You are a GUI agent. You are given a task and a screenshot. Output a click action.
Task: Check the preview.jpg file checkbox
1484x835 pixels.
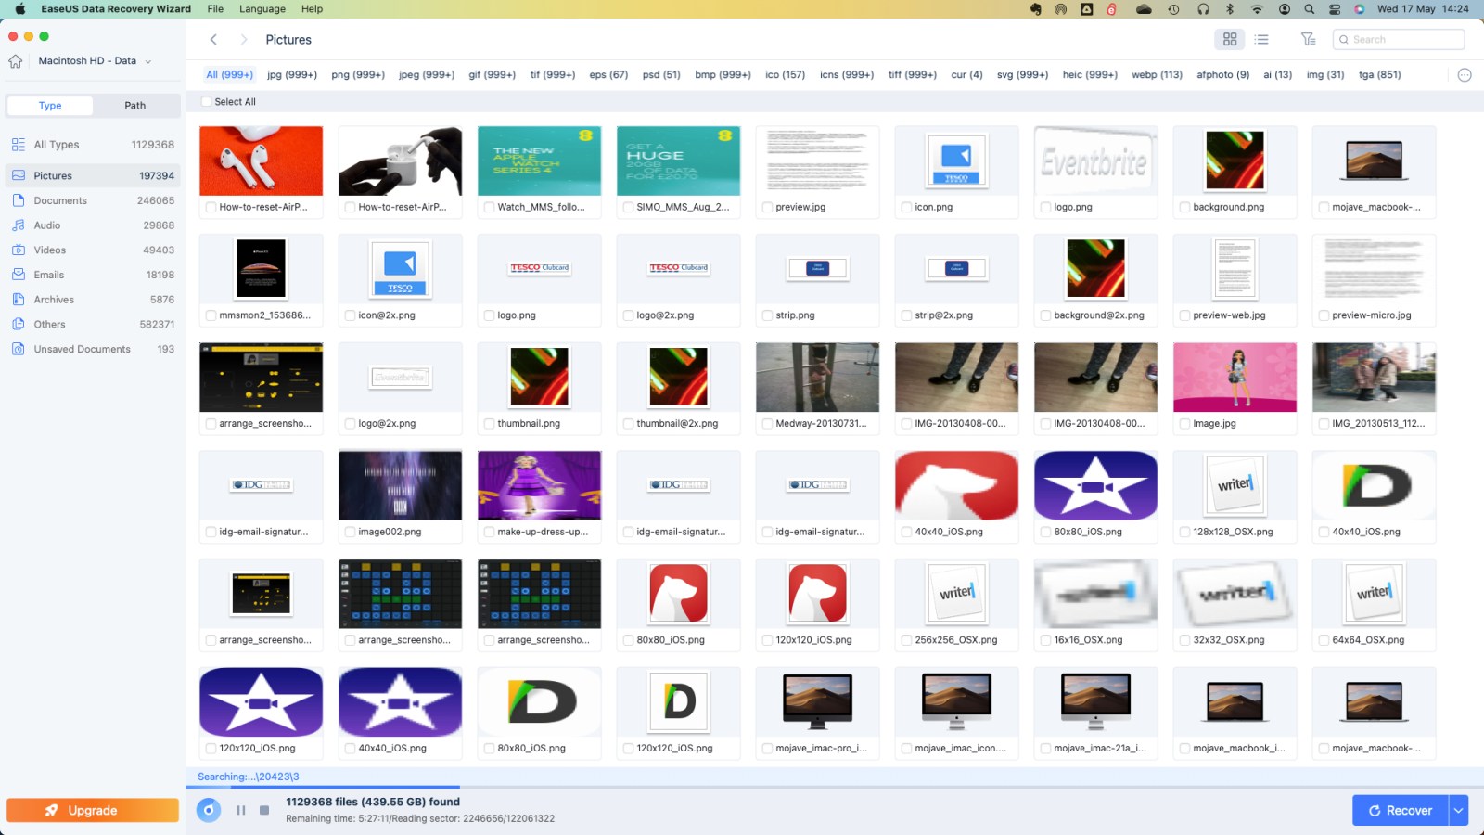pyautogui.click(x=767, y=208)
